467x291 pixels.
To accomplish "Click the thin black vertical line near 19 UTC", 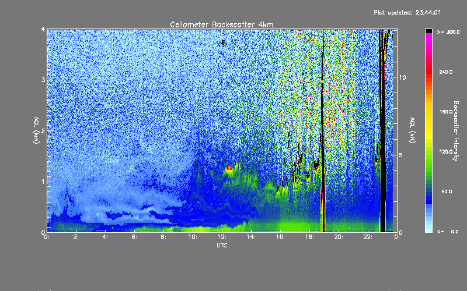I will coord(323,130).
